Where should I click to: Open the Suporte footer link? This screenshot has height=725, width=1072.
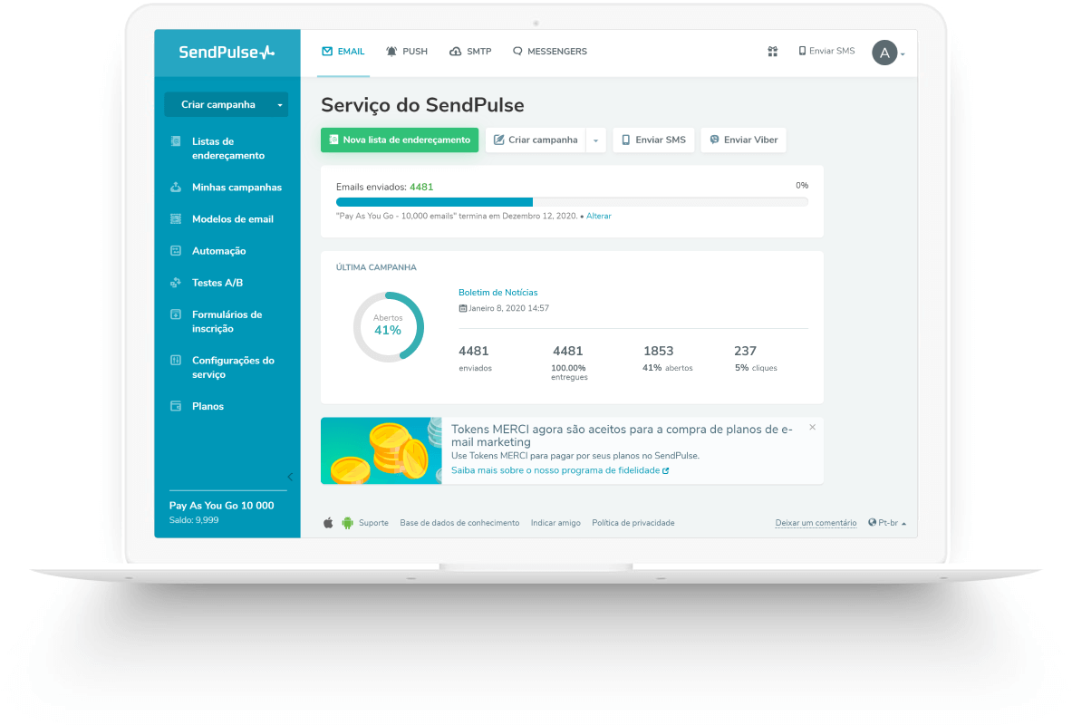pos(373,523)
